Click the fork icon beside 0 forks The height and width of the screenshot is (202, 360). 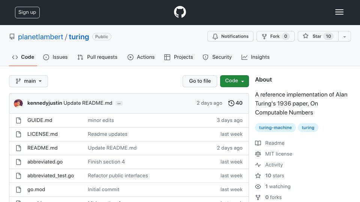258,198
